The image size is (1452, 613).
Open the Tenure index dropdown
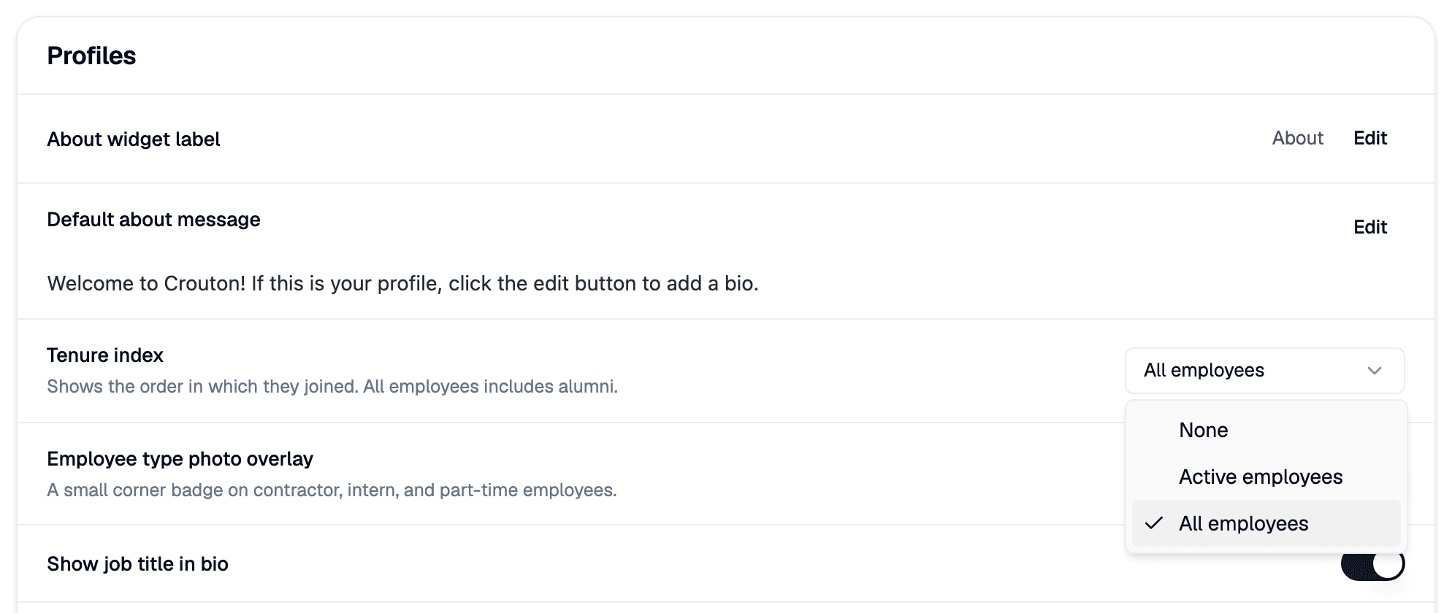[x=1264, y=371]
